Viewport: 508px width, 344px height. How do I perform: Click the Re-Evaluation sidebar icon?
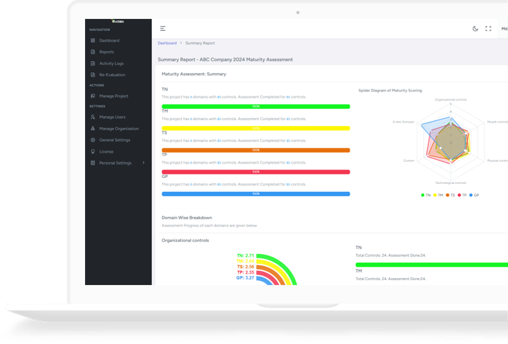(93, 75)
